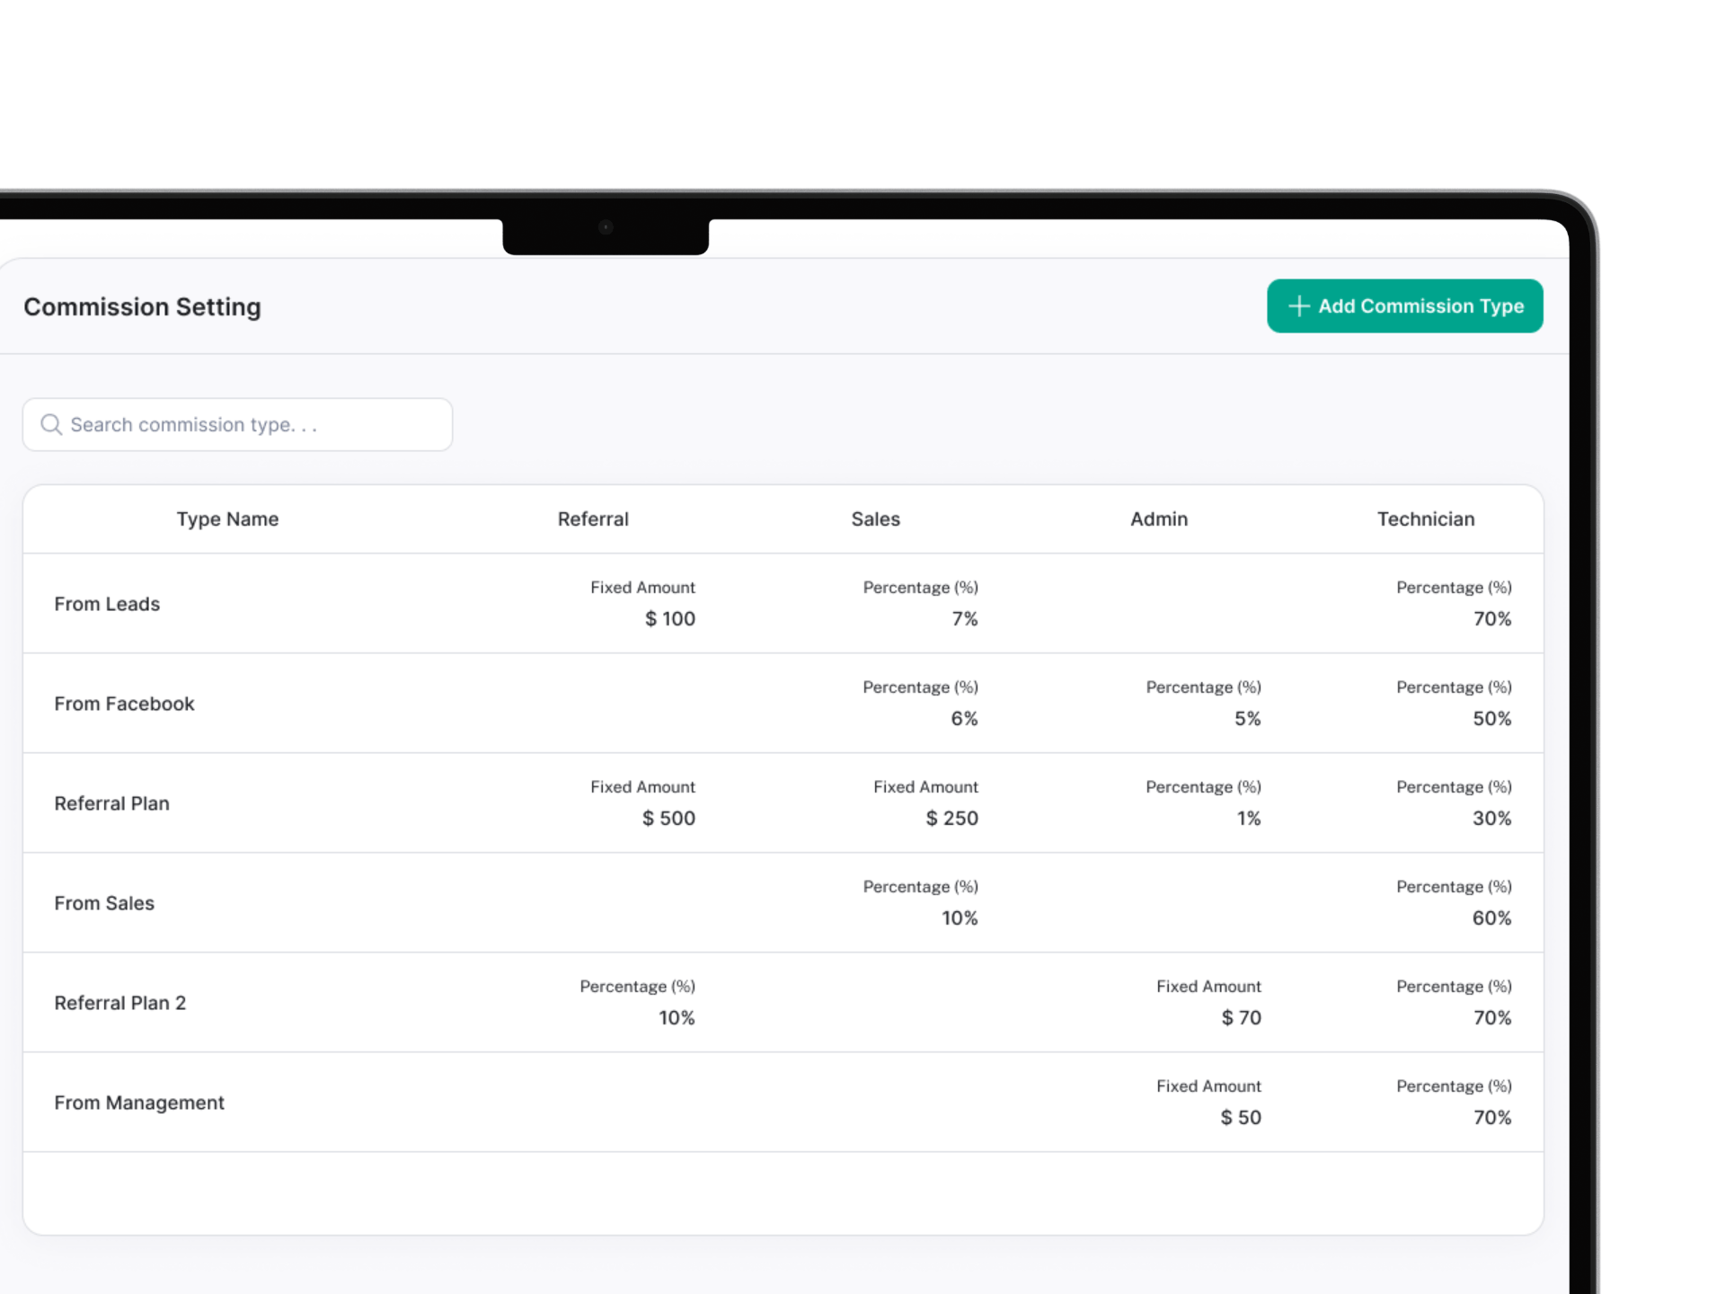The height and width of the screenshot is (1294, 1725).
Task: Select the Referral Plan commission row
Action: 112,802
